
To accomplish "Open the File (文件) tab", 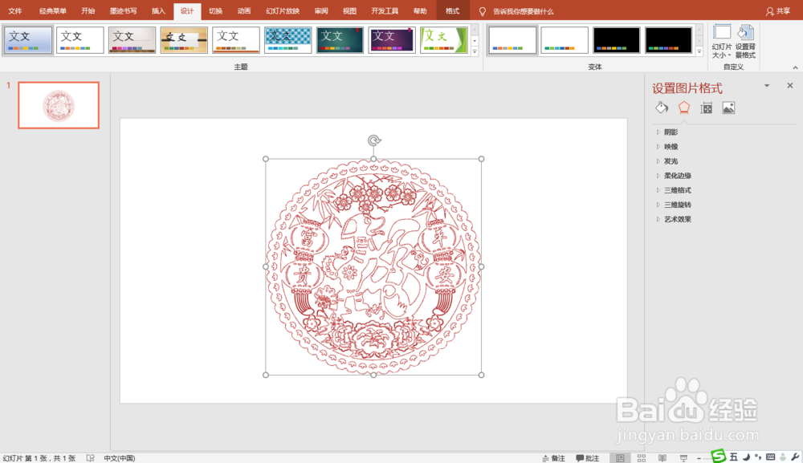I will click(x=14, y=10).
